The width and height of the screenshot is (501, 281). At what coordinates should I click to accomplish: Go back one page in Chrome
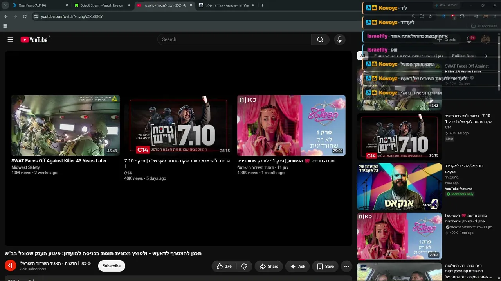(x=6, y=16)
